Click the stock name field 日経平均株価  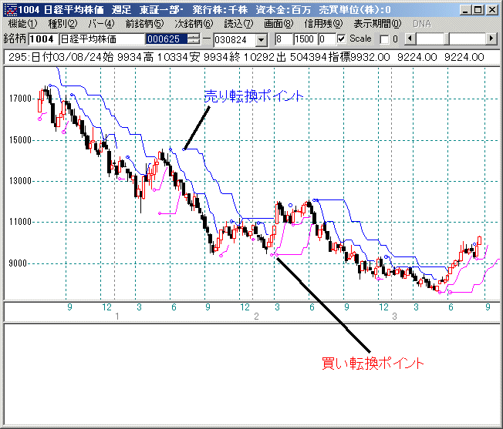[x=101, y=39]
